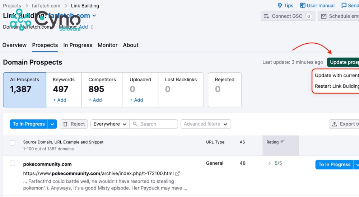Screen dimensions: 359x197
Task: Click the Rating sort icon
Action: pyautogui.click(x=283, y=142)
